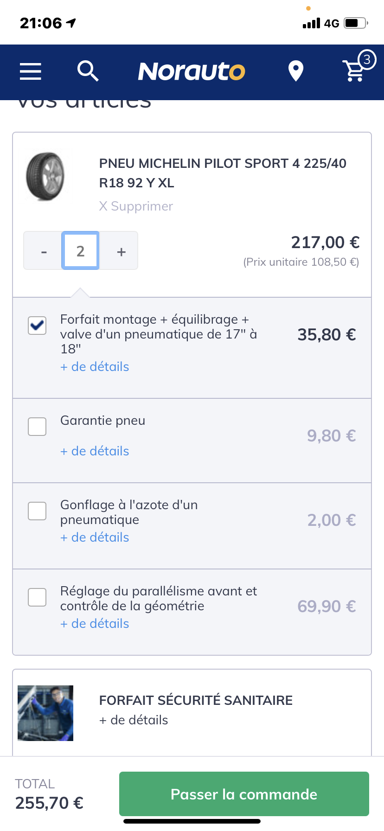Expand Réglage du parallélisme details
The height and width of the screenshot is (831, 384).
pos(95,624)
